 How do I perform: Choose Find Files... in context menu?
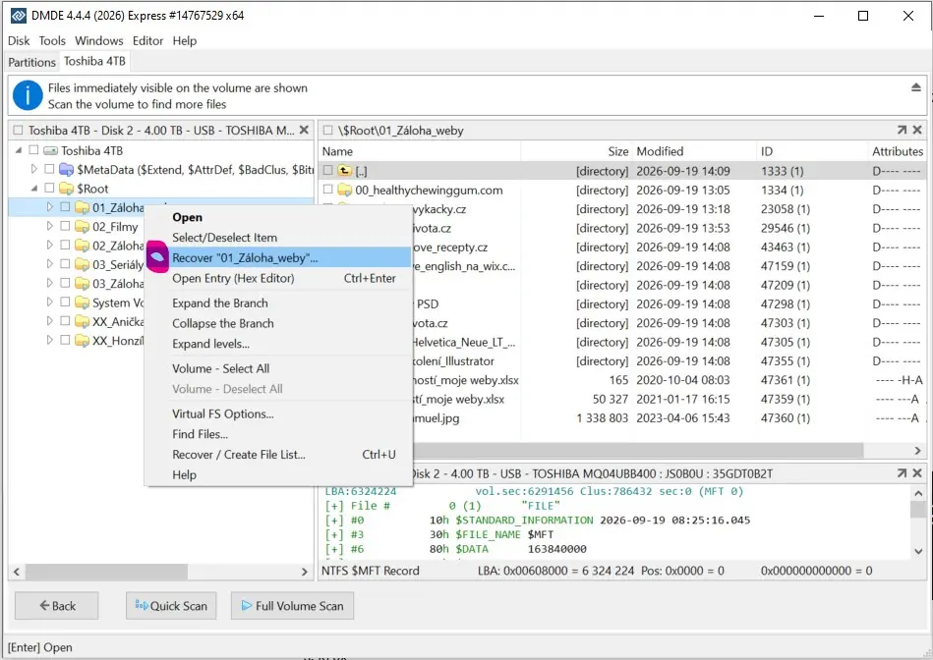click(278, 434)
